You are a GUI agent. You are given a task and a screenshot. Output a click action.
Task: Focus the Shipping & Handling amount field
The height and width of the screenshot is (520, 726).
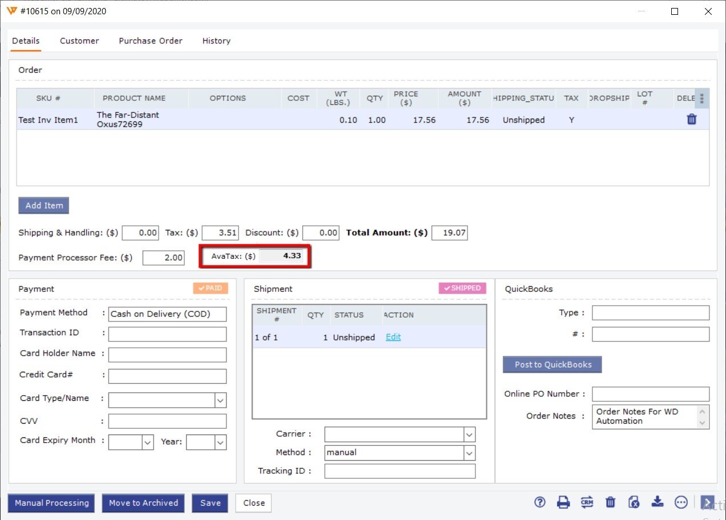pyautogui.click(x=140, y=233)
